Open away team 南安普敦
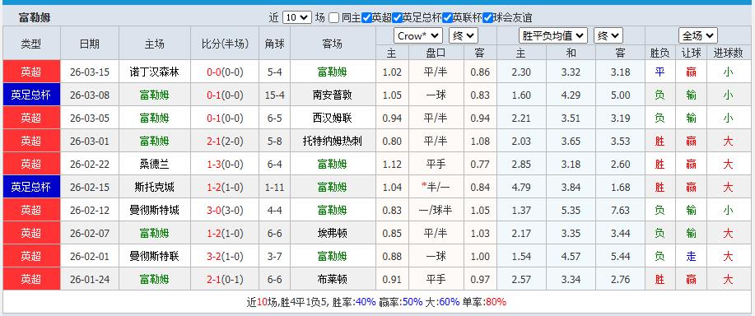 pos(333,95)
